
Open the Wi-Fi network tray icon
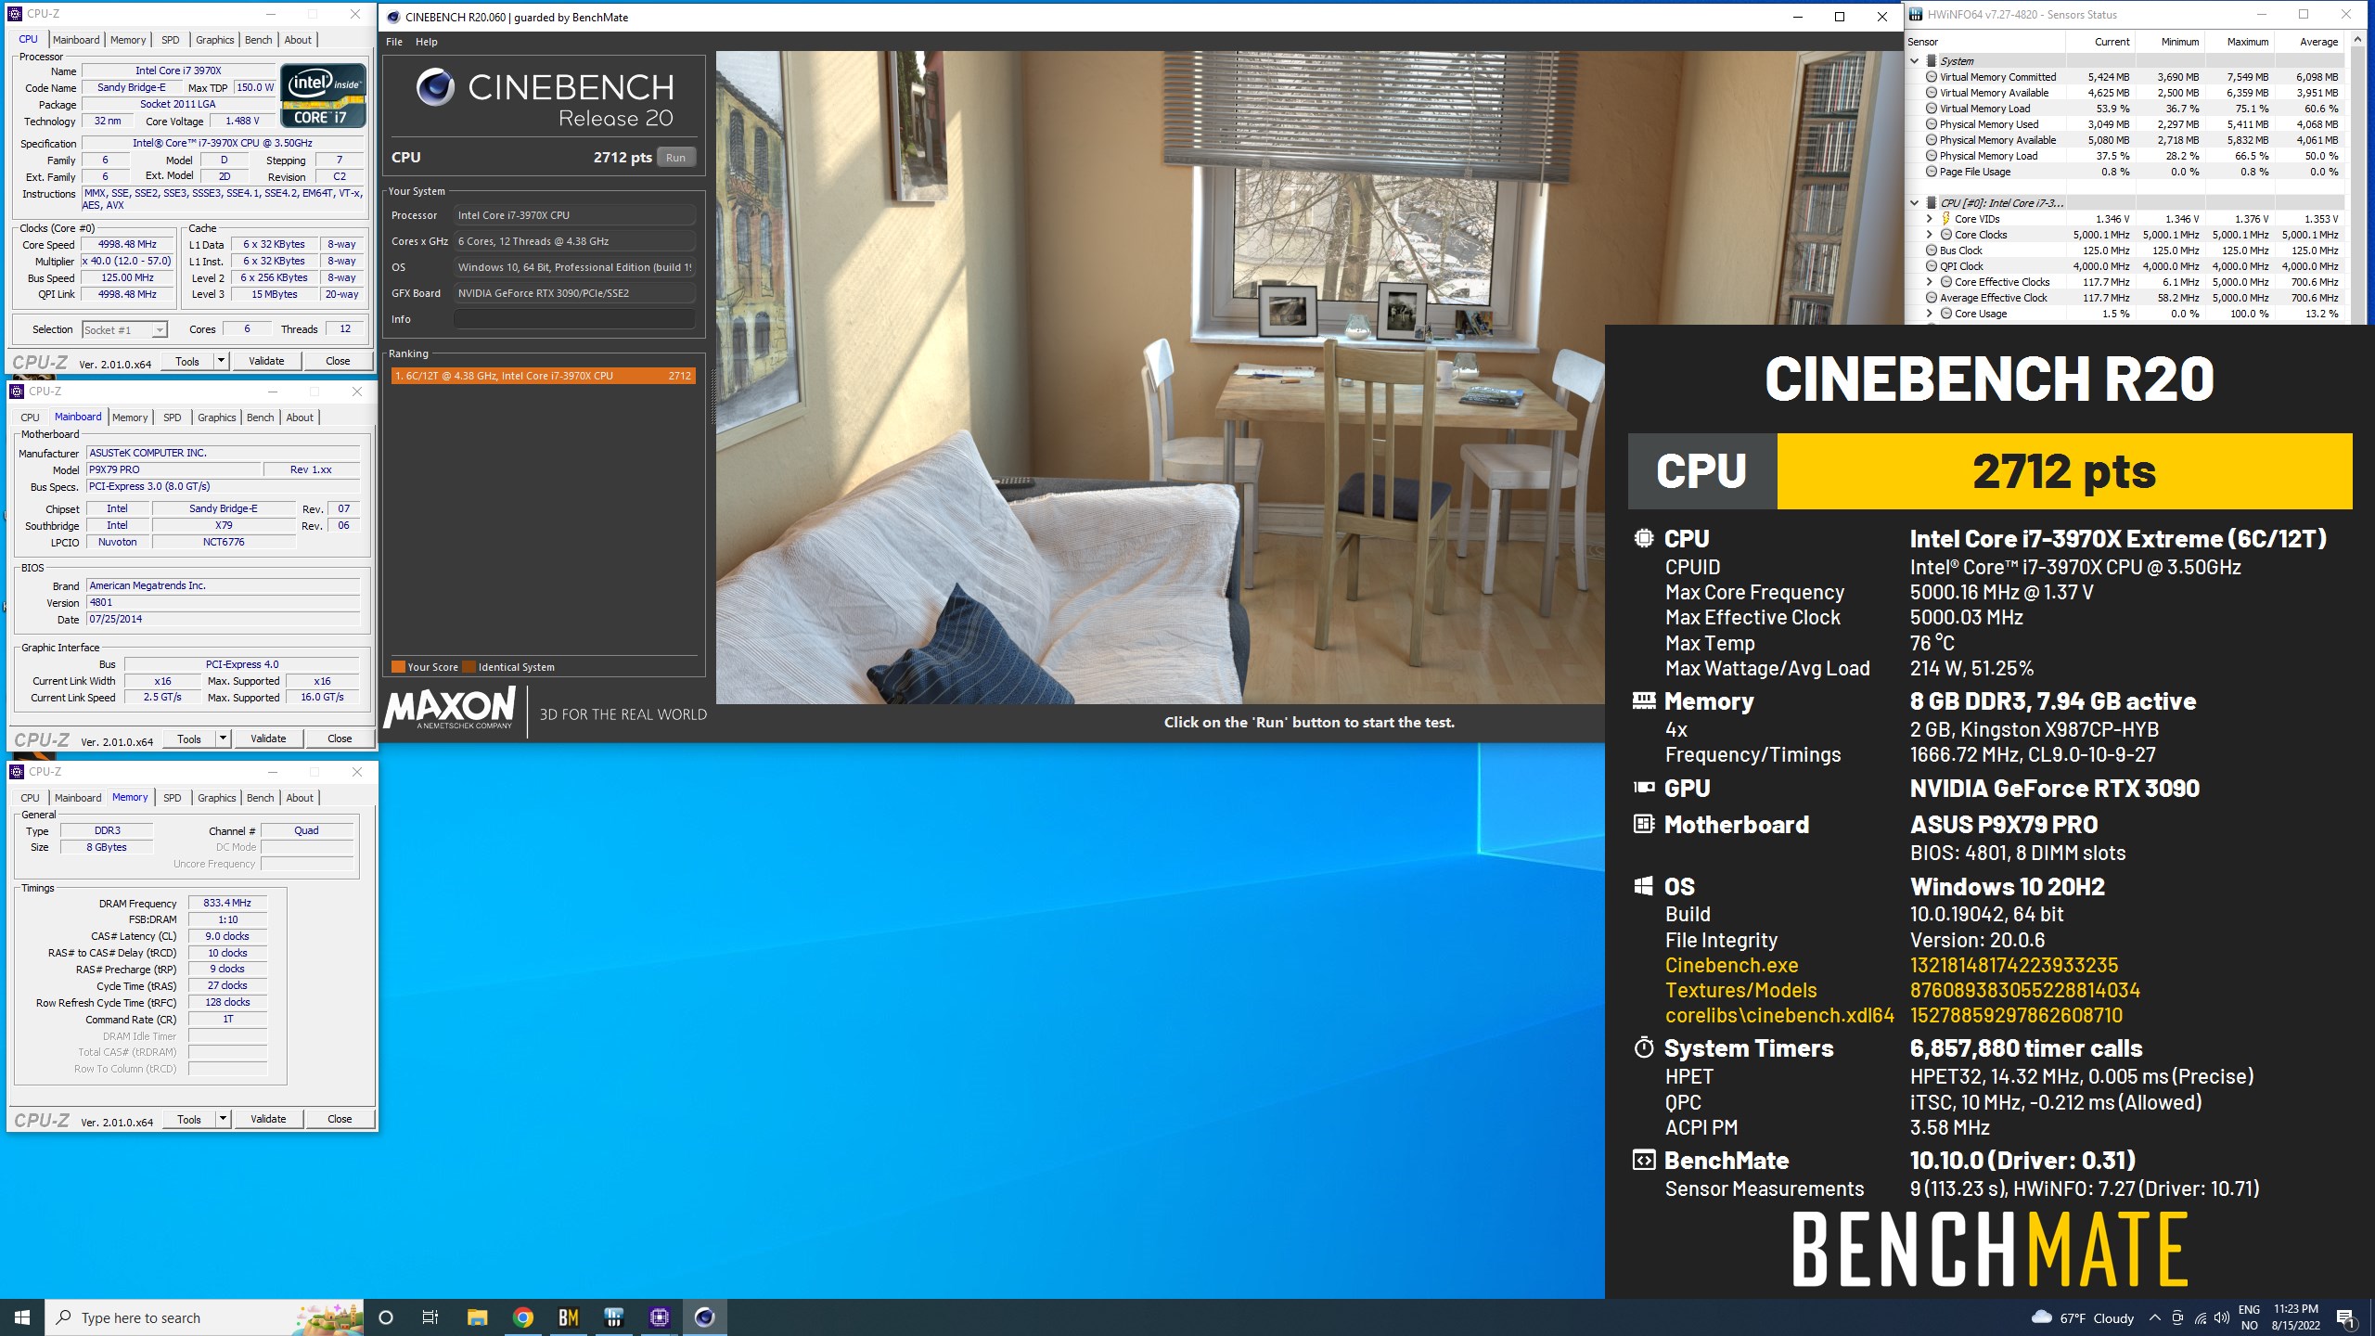[2200, 1317]
